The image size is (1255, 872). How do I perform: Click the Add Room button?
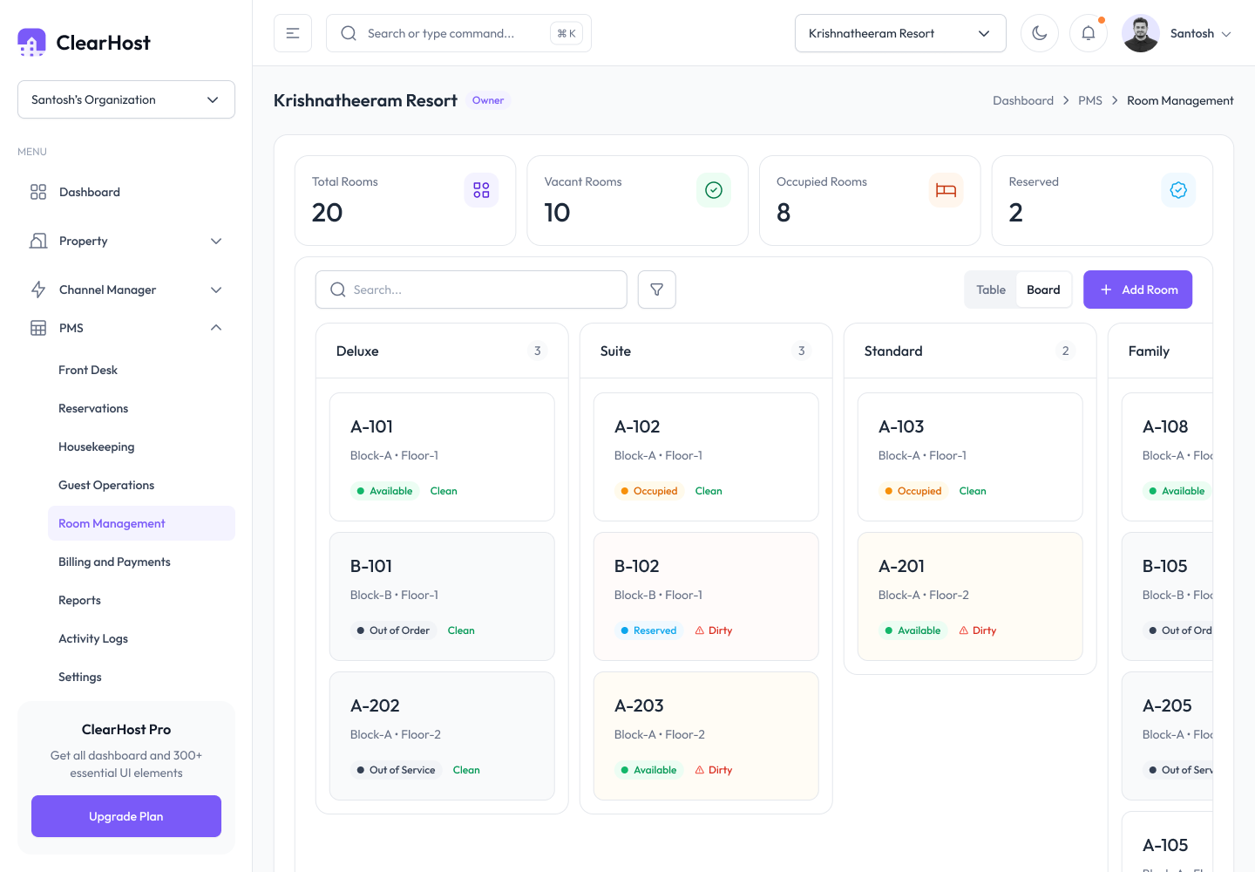1137,290
